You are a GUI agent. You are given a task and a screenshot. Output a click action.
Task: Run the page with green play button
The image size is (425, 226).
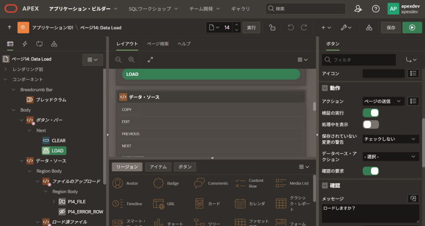click(x=412, y=28)
